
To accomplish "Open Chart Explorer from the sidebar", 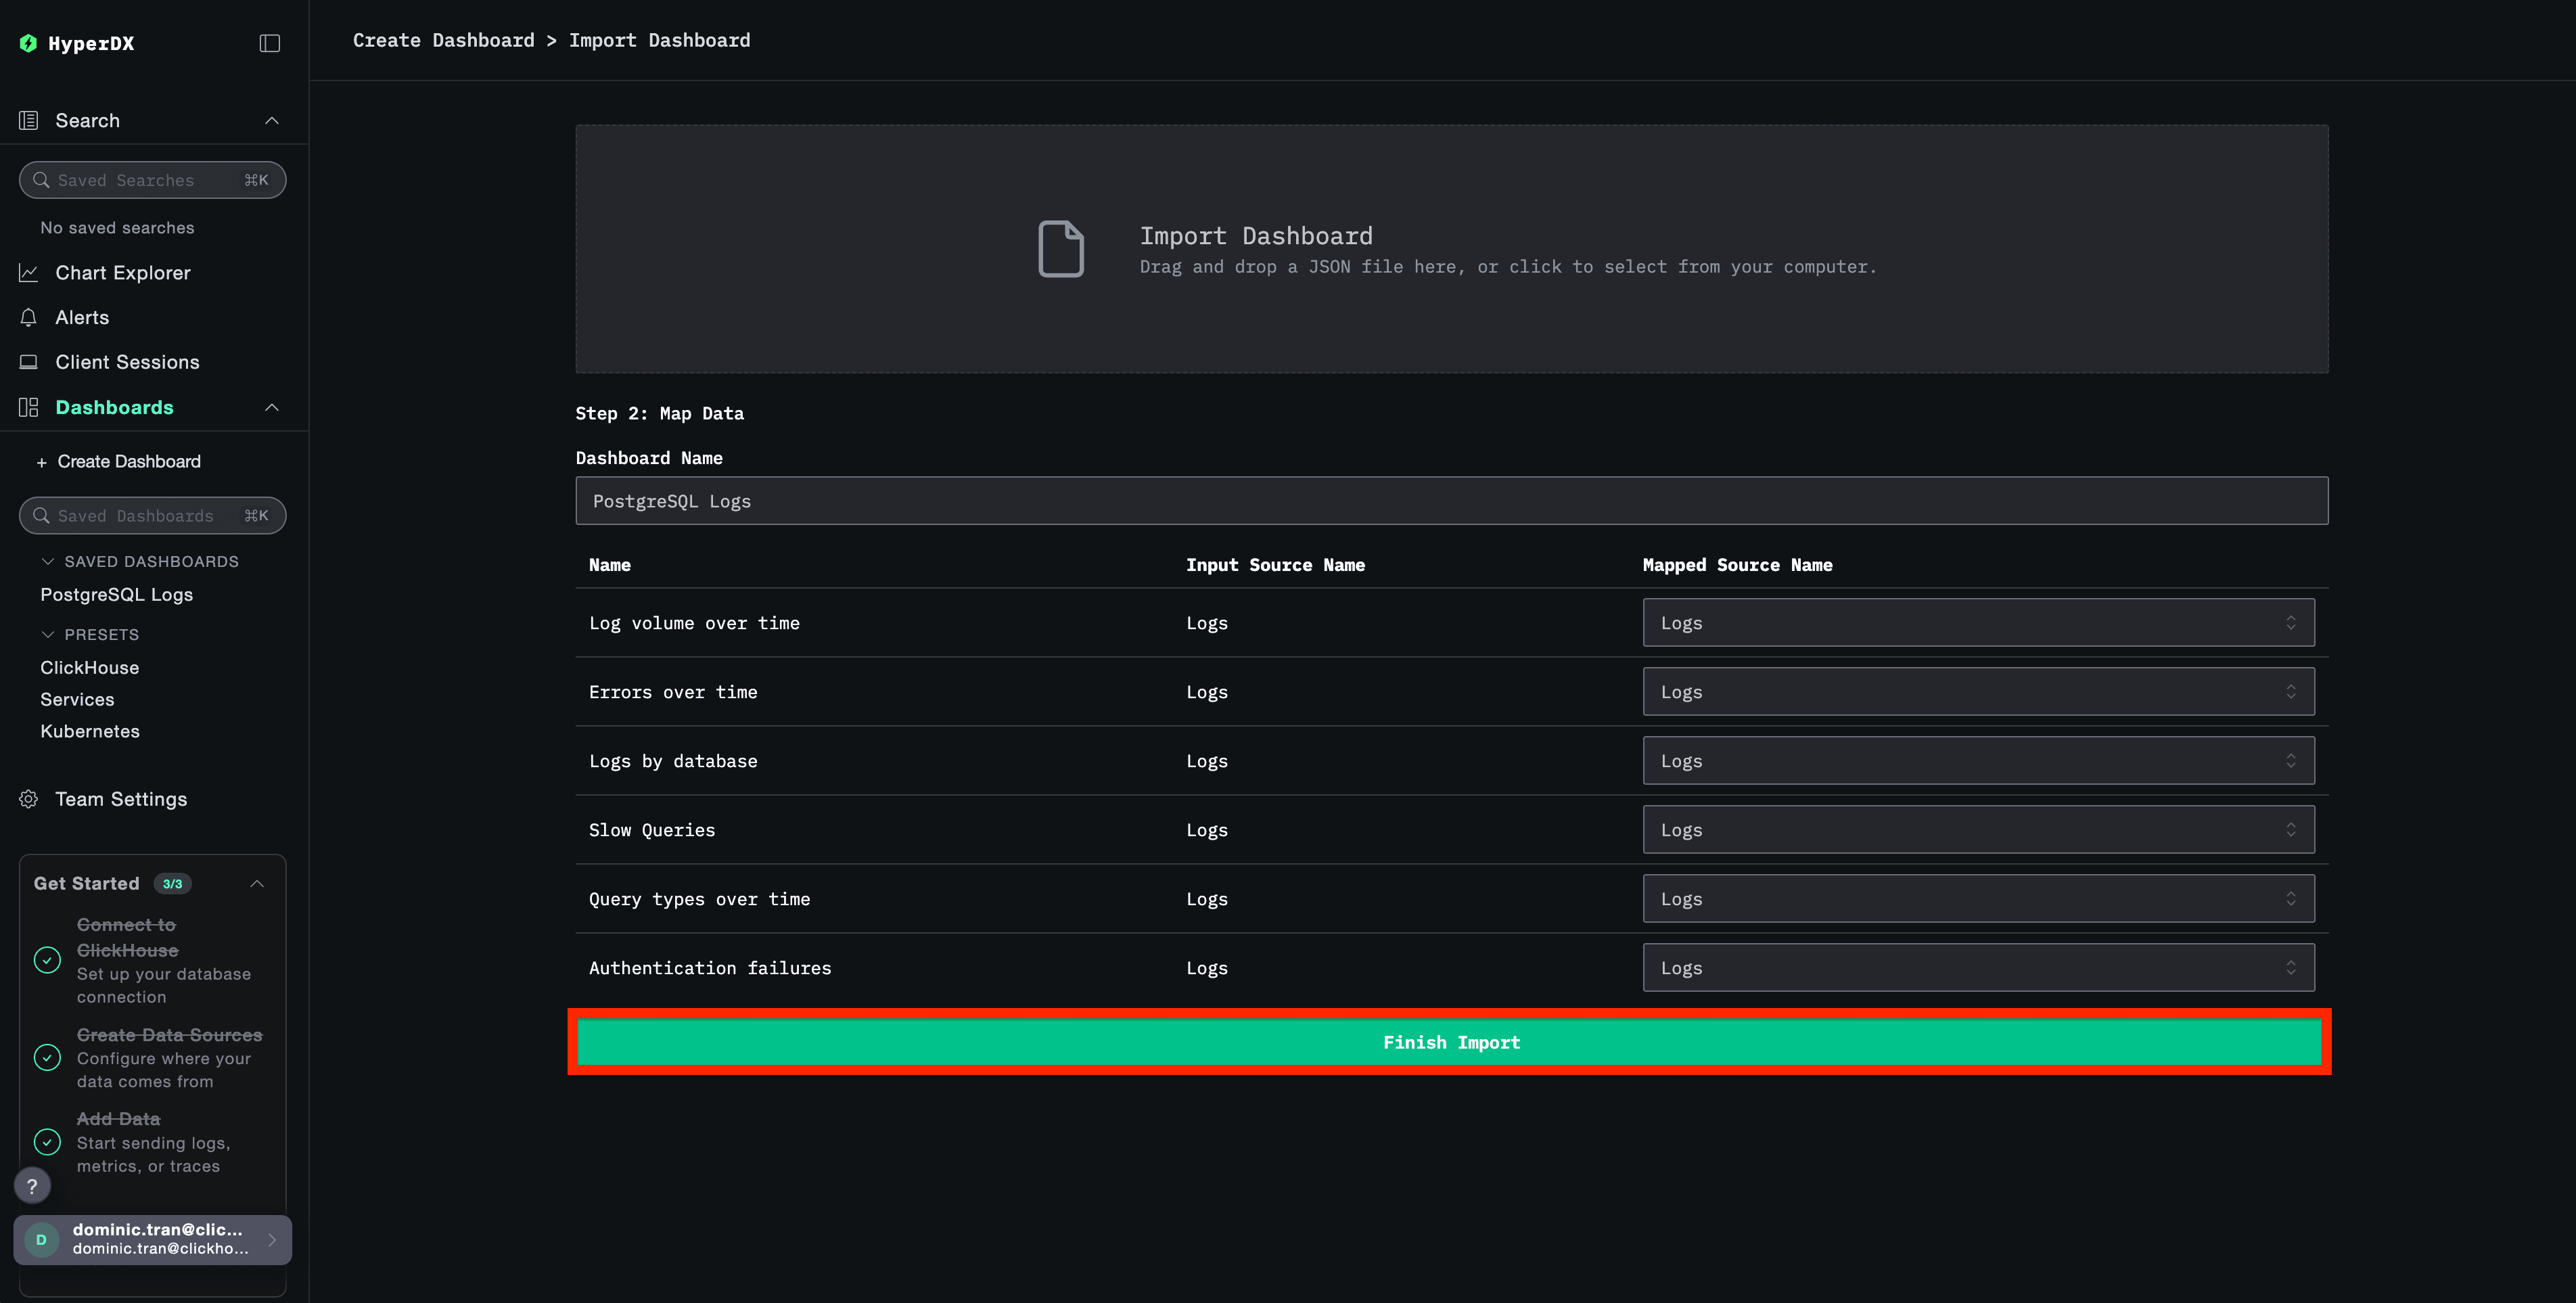I will pos(122,272).
